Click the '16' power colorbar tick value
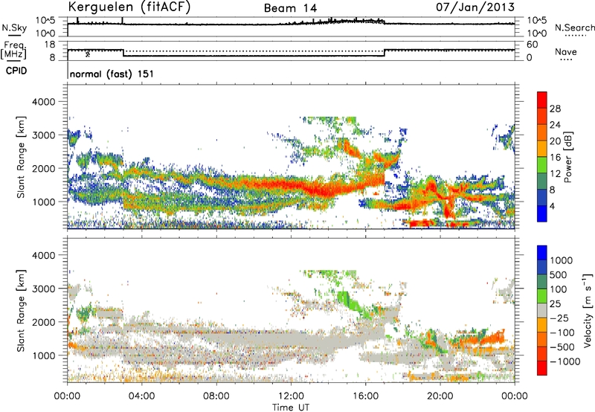The height and width of the screenshot is (412, 595). pos(555,158)
